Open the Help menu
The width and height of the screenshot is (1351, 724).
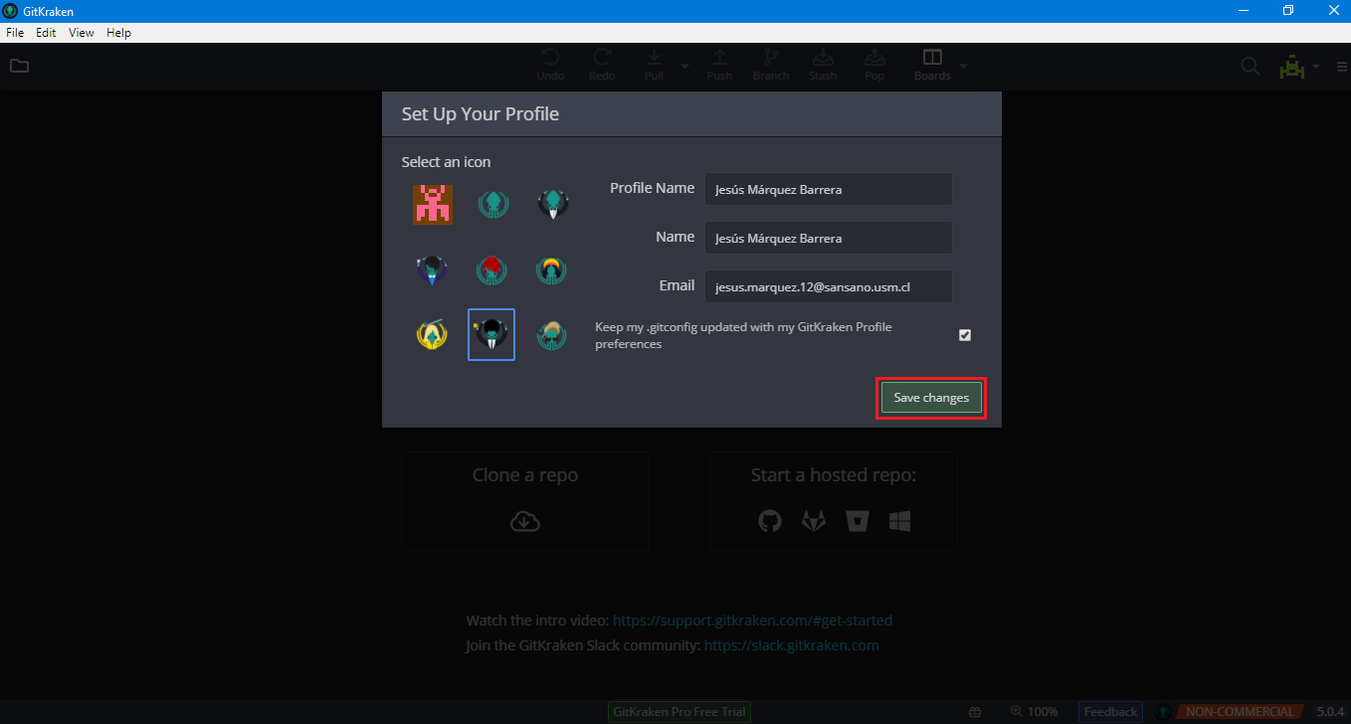click(x=118, y=33)
